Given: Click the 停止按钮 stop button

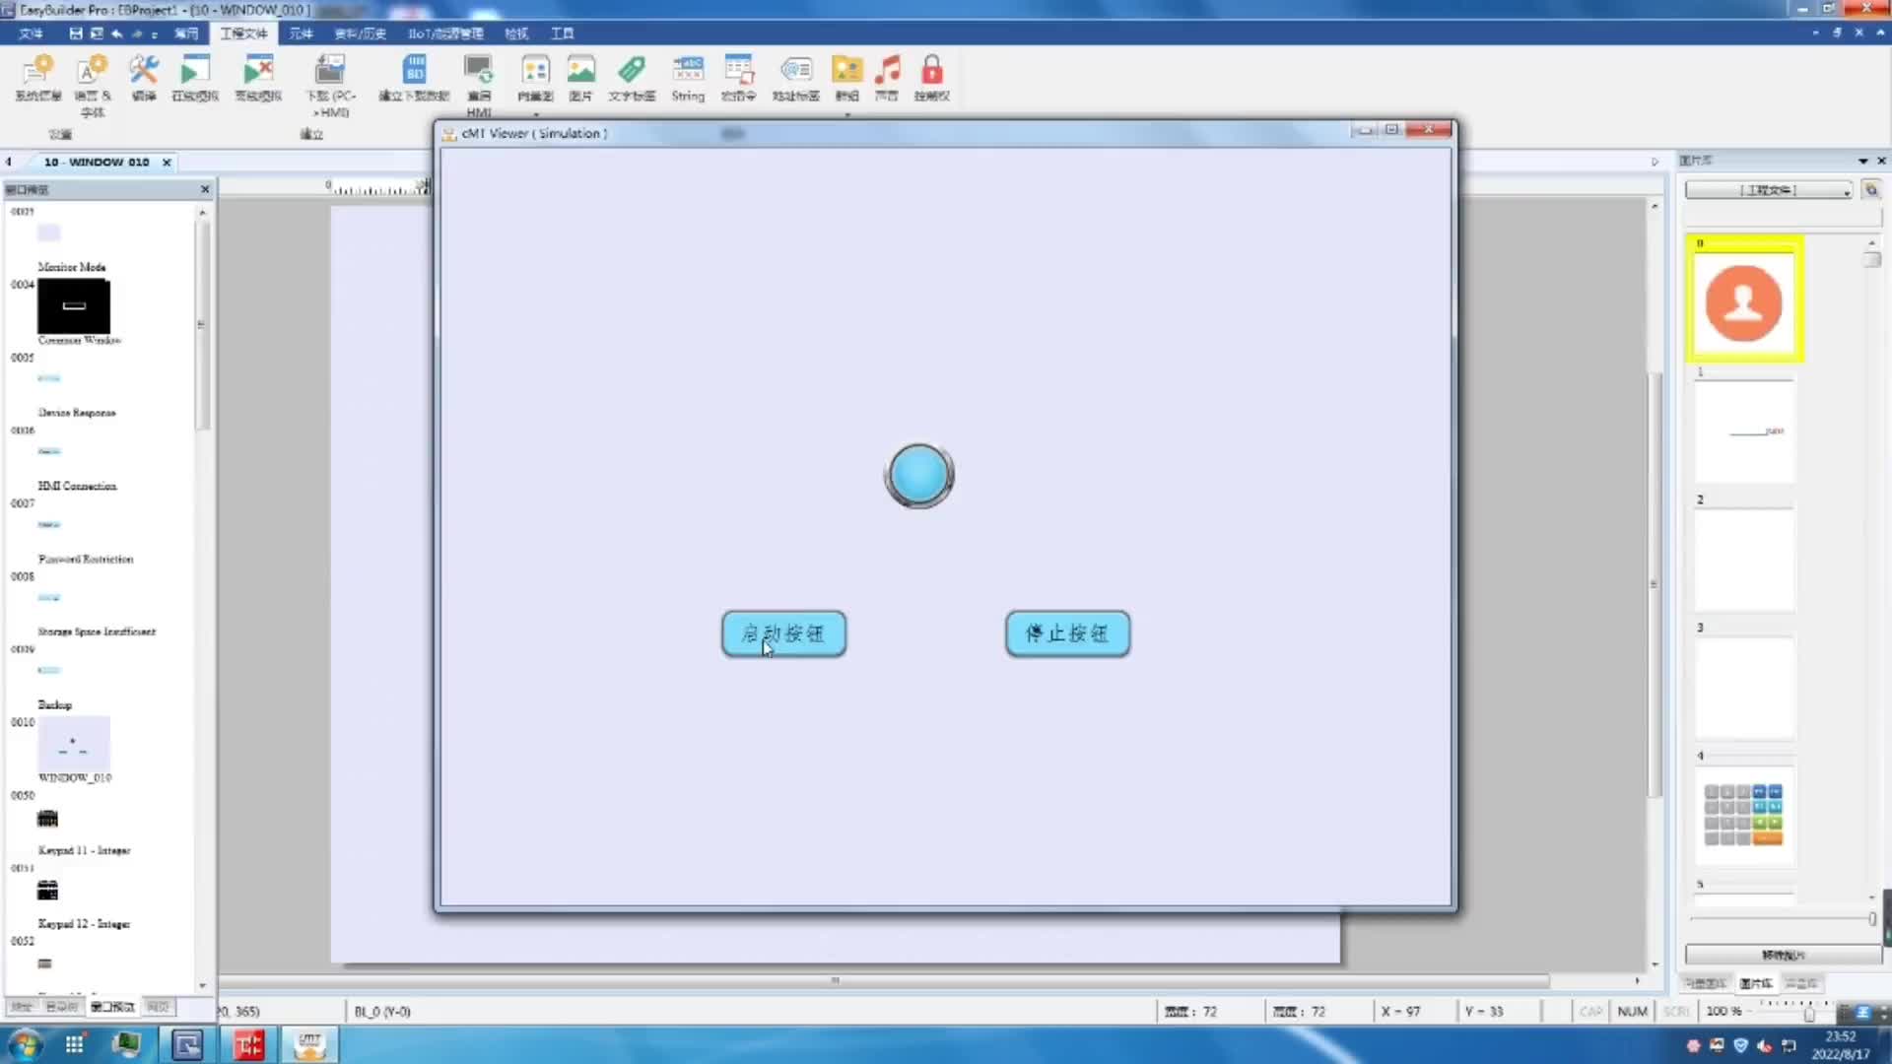Looking at the screenshot, I should [1065, 632].
